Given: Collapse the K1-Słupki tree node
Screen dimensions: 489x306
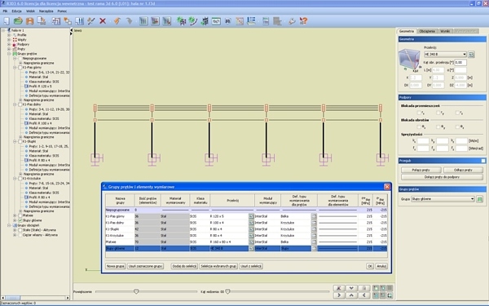Looking at the screenshot, I should click(x=15, y=141).
